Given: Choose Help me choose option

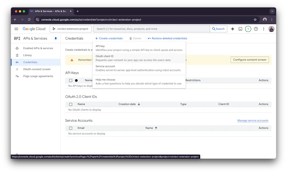Looking at the screenshot, I should pos(139,81).
